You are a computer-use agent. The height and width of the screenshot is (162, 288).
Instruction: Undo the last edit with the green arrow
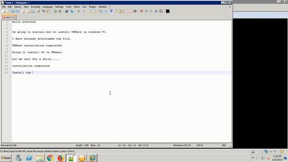click(x=55, y=11)
